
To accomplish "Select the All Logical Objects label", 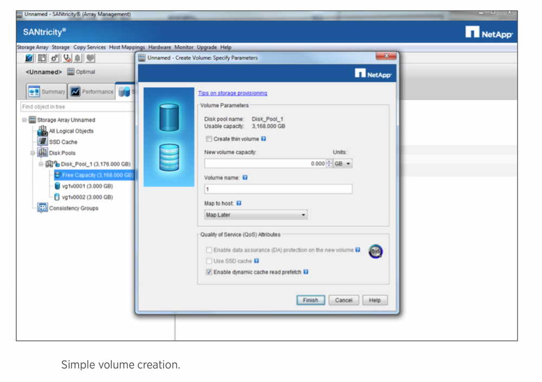I will pos(71,131).
